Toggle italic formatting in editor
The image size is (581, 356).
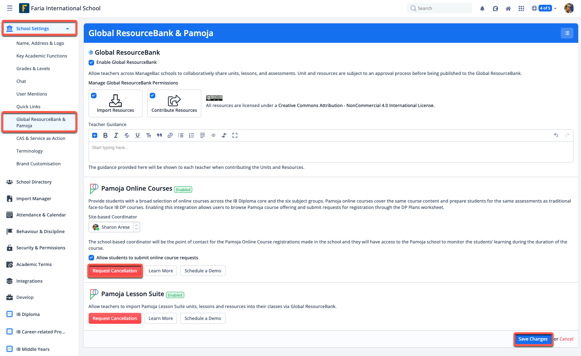[116, 136]
